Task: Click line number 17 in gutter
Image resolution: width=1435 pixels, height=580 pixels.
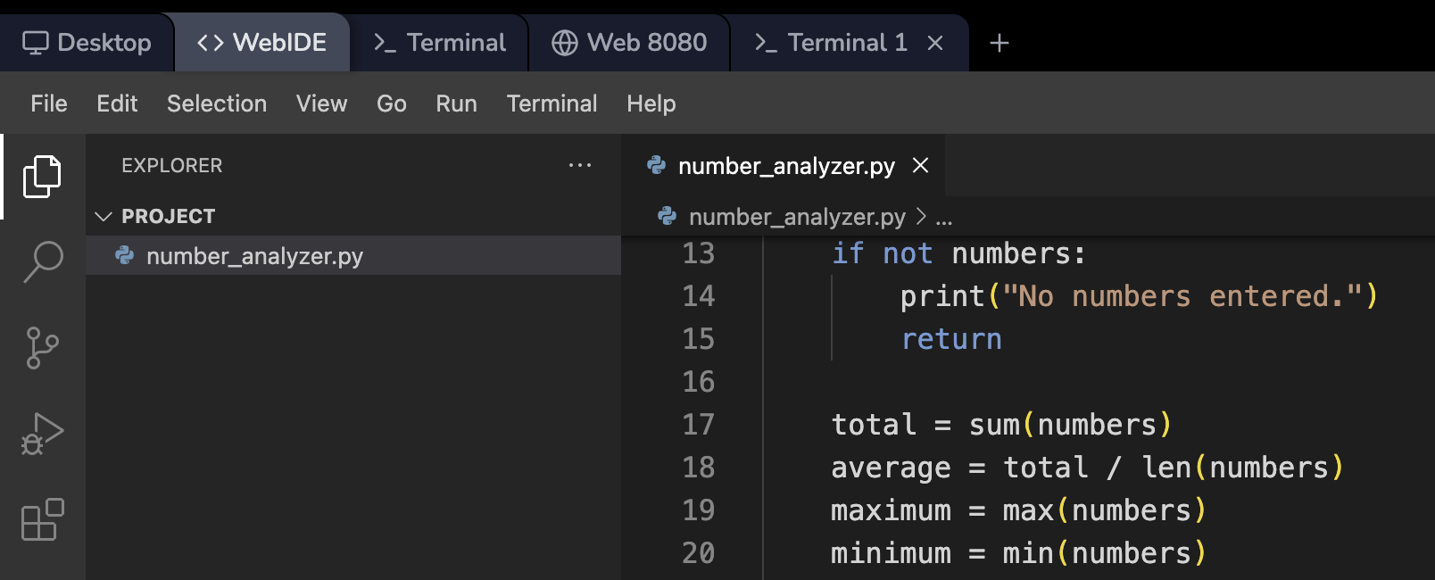Action: click(699, 425)
